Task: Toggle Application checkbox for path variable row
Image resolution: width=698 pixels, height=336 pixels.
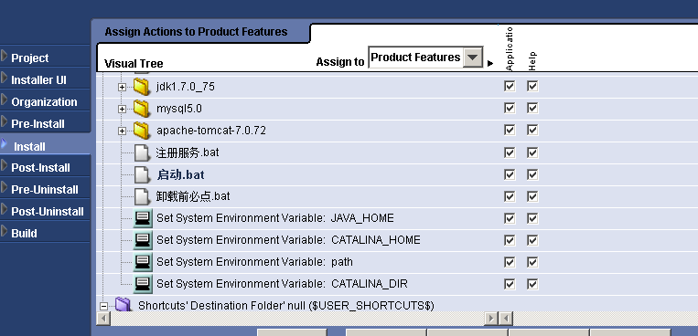Action: [x=510, y=262]
